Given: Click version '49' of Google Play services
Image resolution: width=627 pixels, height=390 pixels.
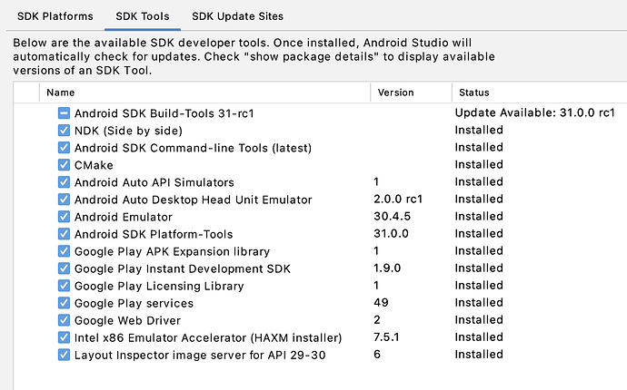Looking at the screenshot, I should point(381,302).
